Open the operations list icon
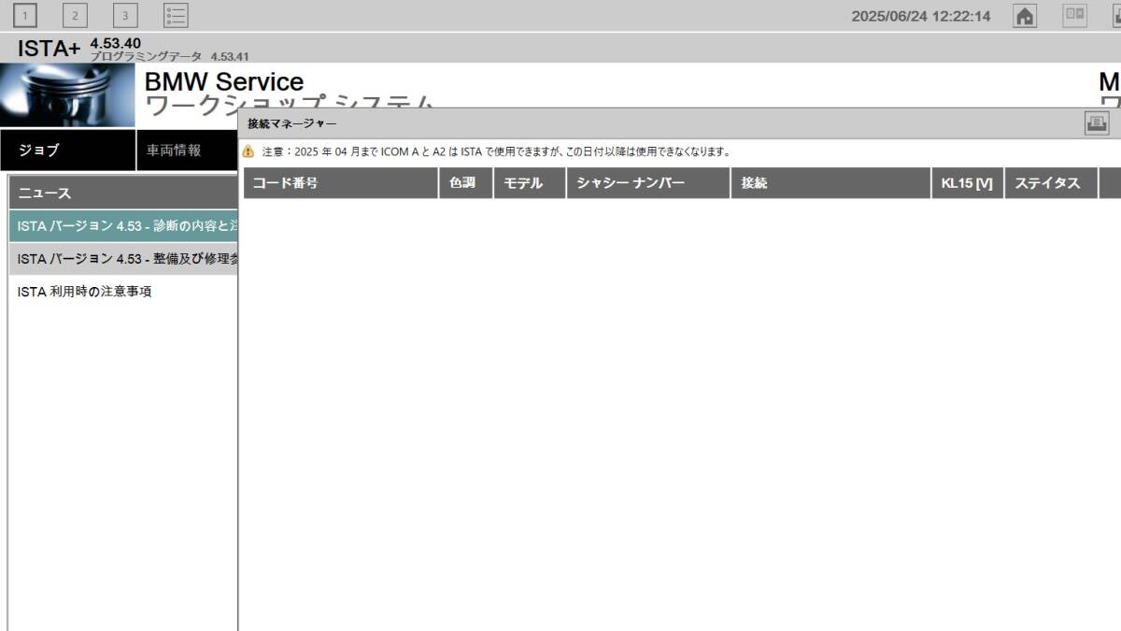 176,15
